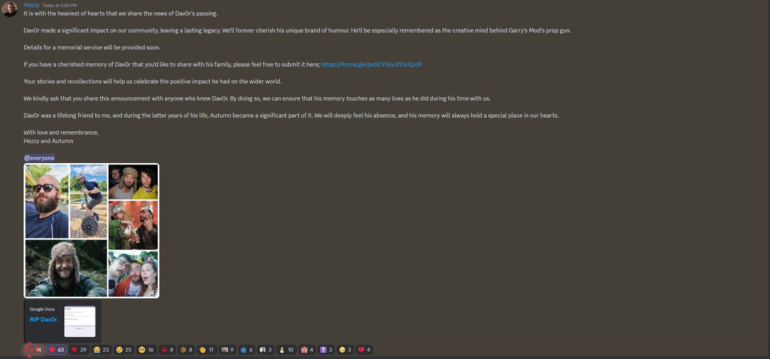
Task: Click the reaction with the lone count 3 after the blue circle
Action: 266,350
